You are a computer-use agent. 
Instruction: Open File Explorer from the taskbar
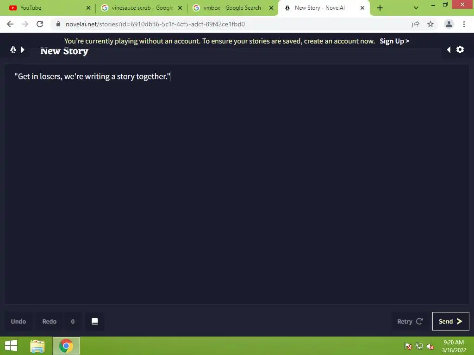[37, 346]
